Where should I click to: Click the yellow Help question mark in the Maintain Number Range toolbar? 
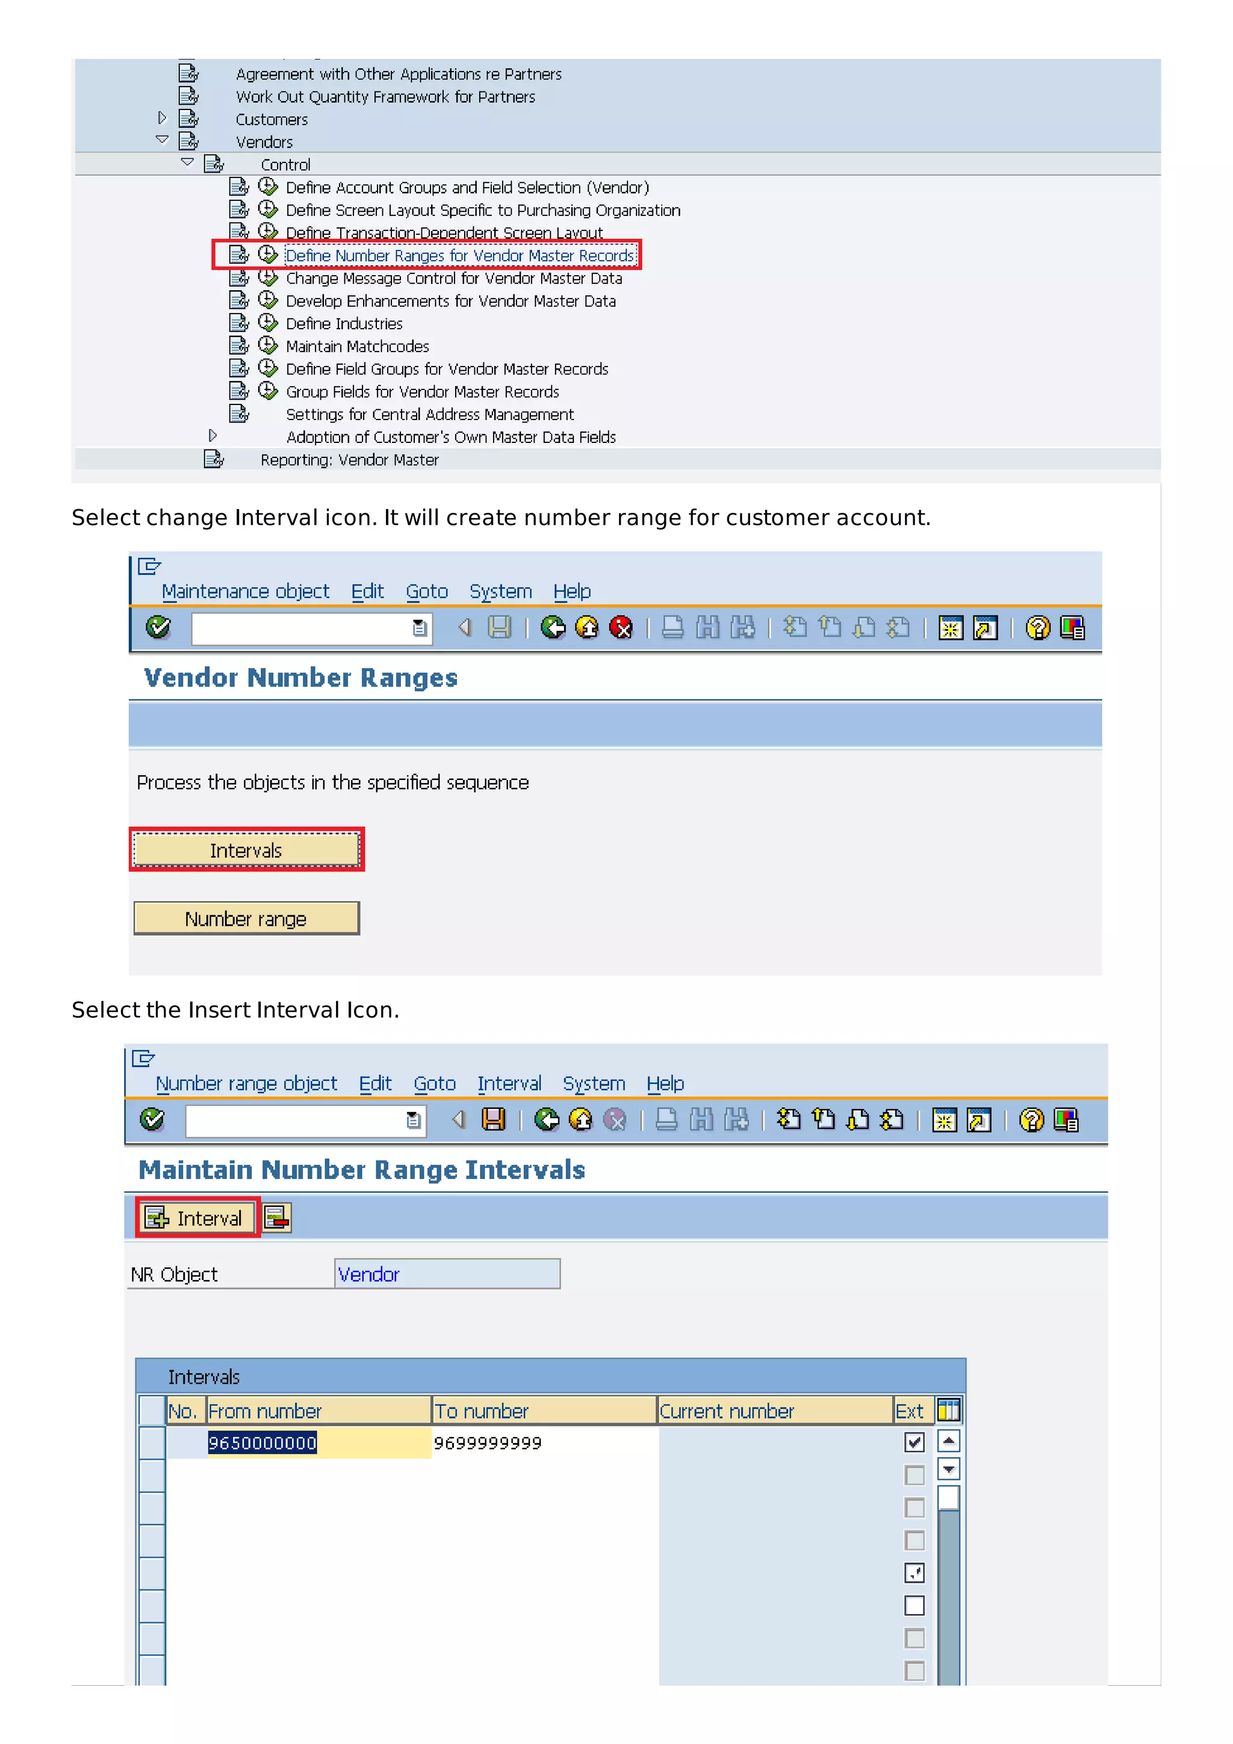click(x=1031, y=1119)
